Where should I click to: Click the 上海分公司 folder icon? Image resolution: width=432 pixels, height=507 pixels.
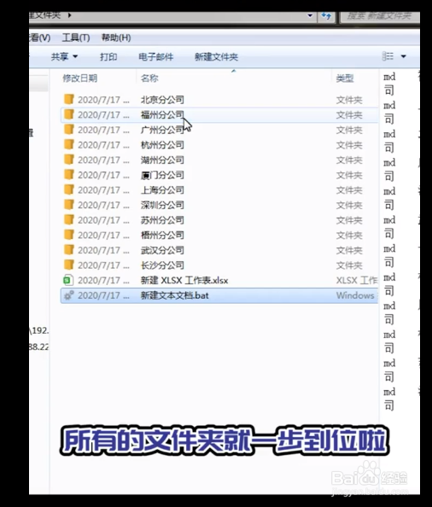[x=68, y=189]
